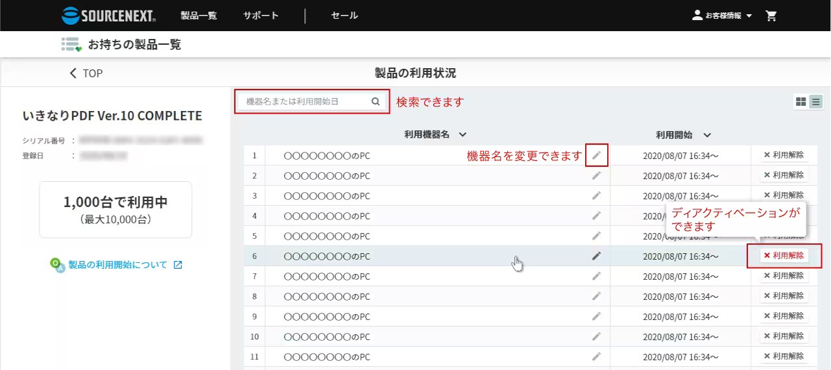Viewport: 831px width, 370px height.
Task: Edit device name pencil in row 6
Action: coord(596,256)
